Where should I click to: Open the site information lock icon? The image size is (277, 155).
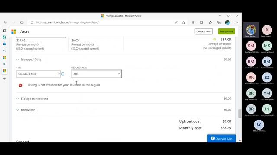coord(32,22)
